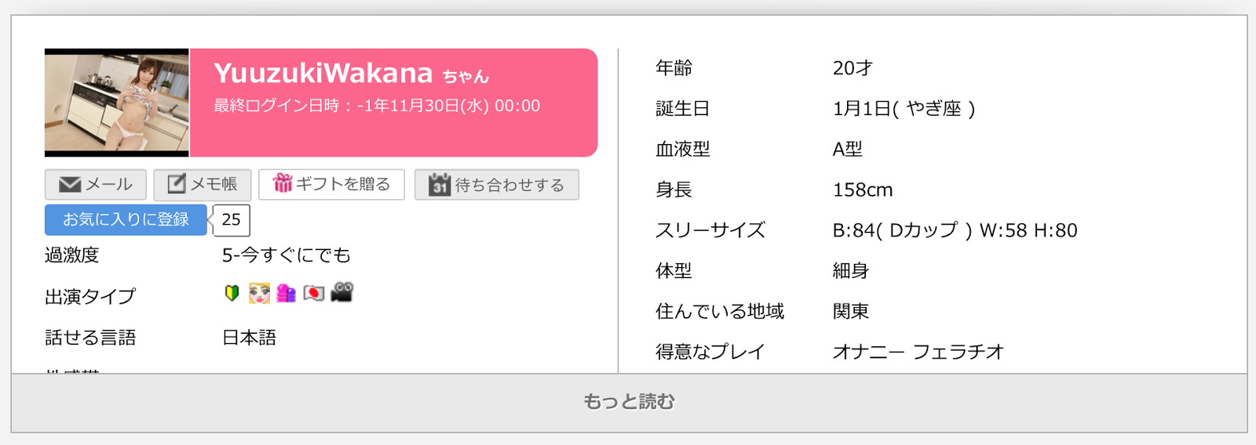
Task: Add performer with お気に入りに登録 button
Action: [x=126, y=220]
